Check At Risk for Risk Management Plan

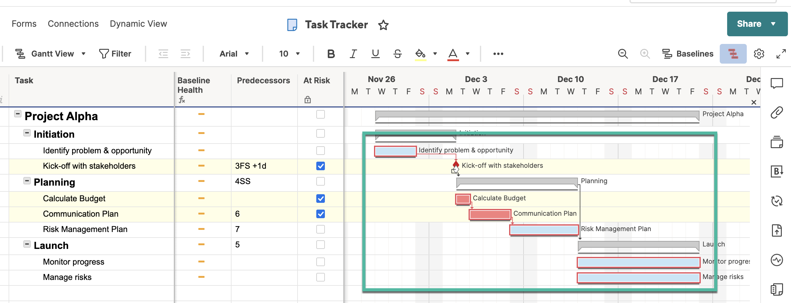(320, 229)
